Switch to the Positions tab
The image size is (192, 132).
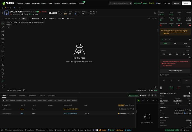pos(12,95)
